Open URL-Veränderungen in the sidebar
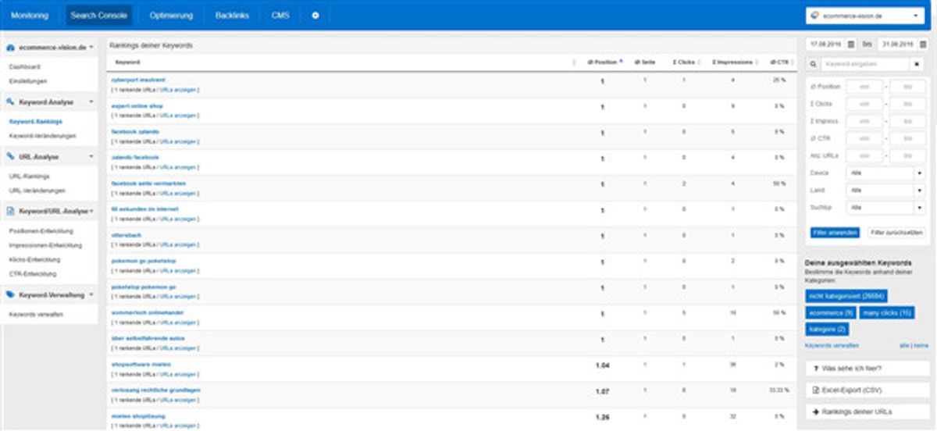 click(x=36, y=190)
